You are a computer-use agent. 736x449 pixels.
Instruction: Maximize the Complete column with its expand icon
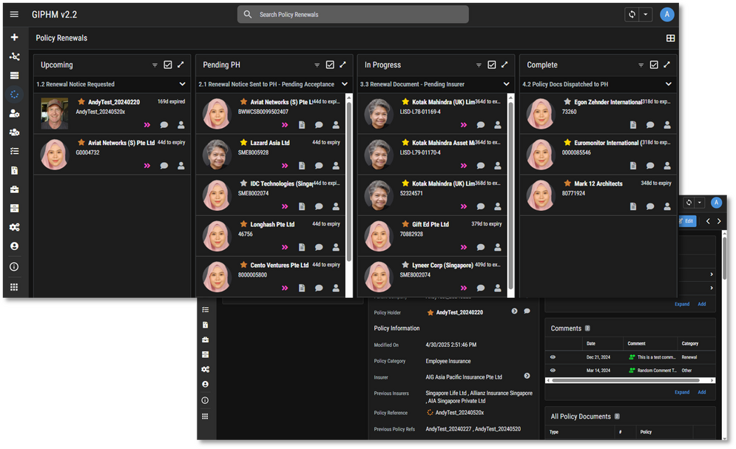click(666, 65)
